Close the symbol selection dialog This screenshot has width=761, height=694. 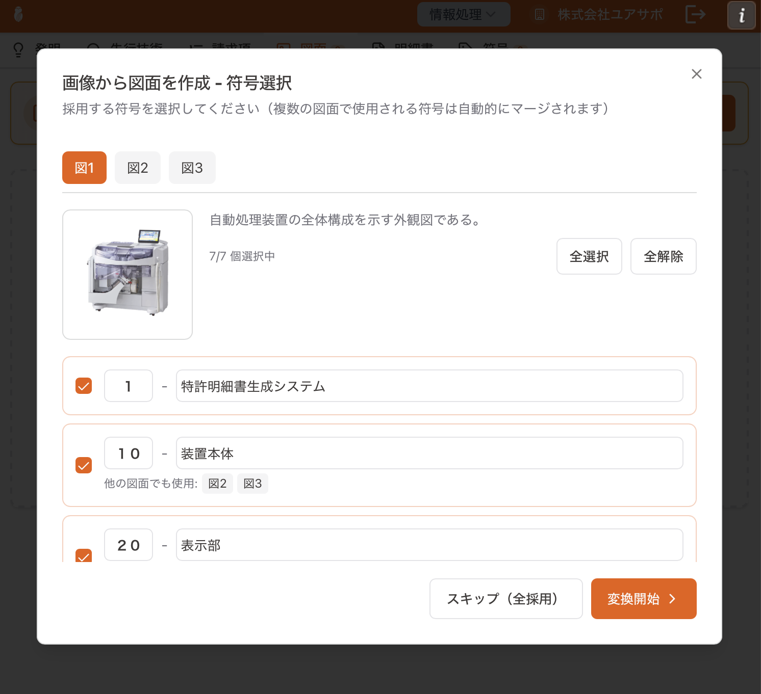[696, 74]
